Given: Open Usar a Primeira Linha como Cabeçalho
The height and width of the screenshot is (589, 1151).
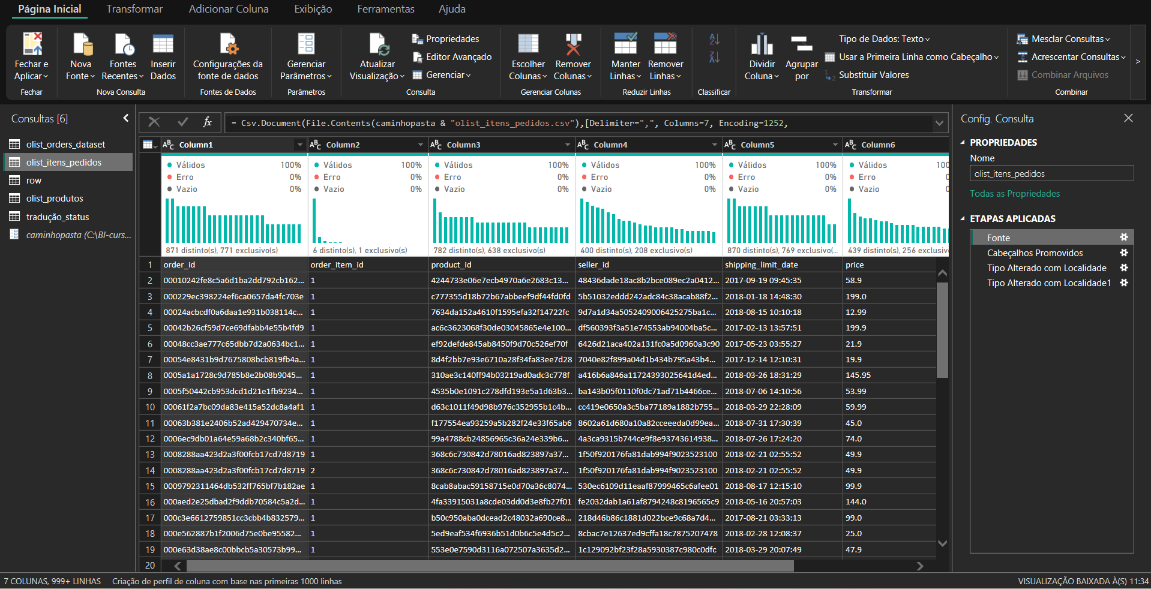Looking at the screenshot, I should coord(912,57).
